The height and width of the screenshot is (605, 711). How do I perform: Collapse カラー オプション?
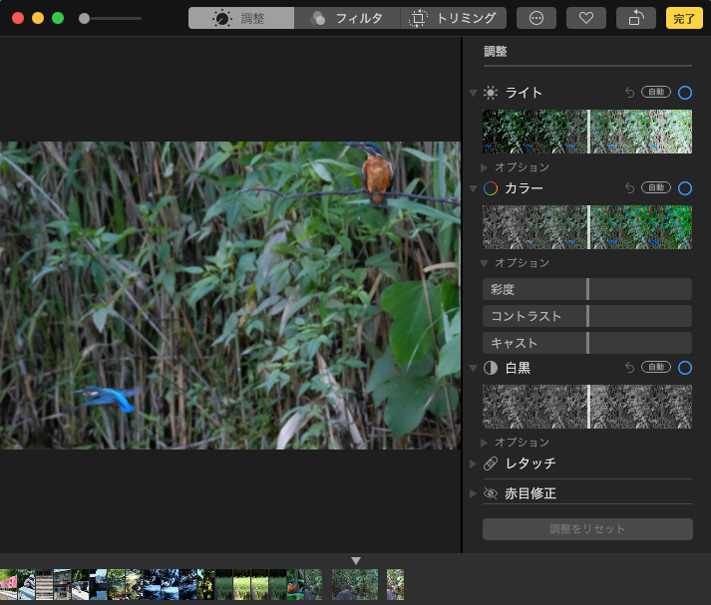point(484,263)
